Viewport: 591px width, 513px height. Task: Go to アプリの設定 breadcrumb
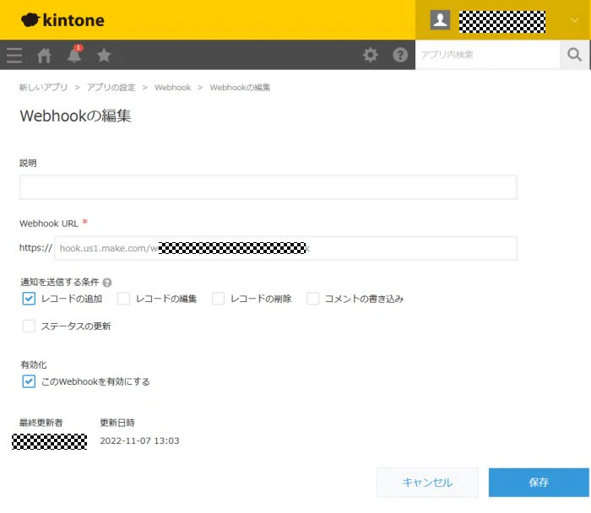(x=111, y=88)
